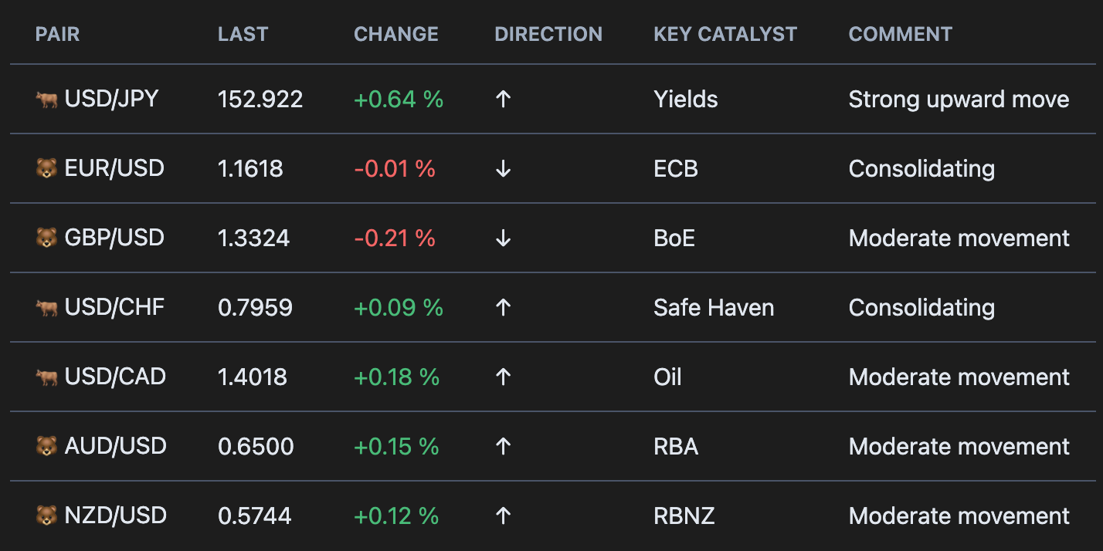Click the down arrow in EUR/USD row
This screenshot has width=1103, height=551.
point(504,169)
